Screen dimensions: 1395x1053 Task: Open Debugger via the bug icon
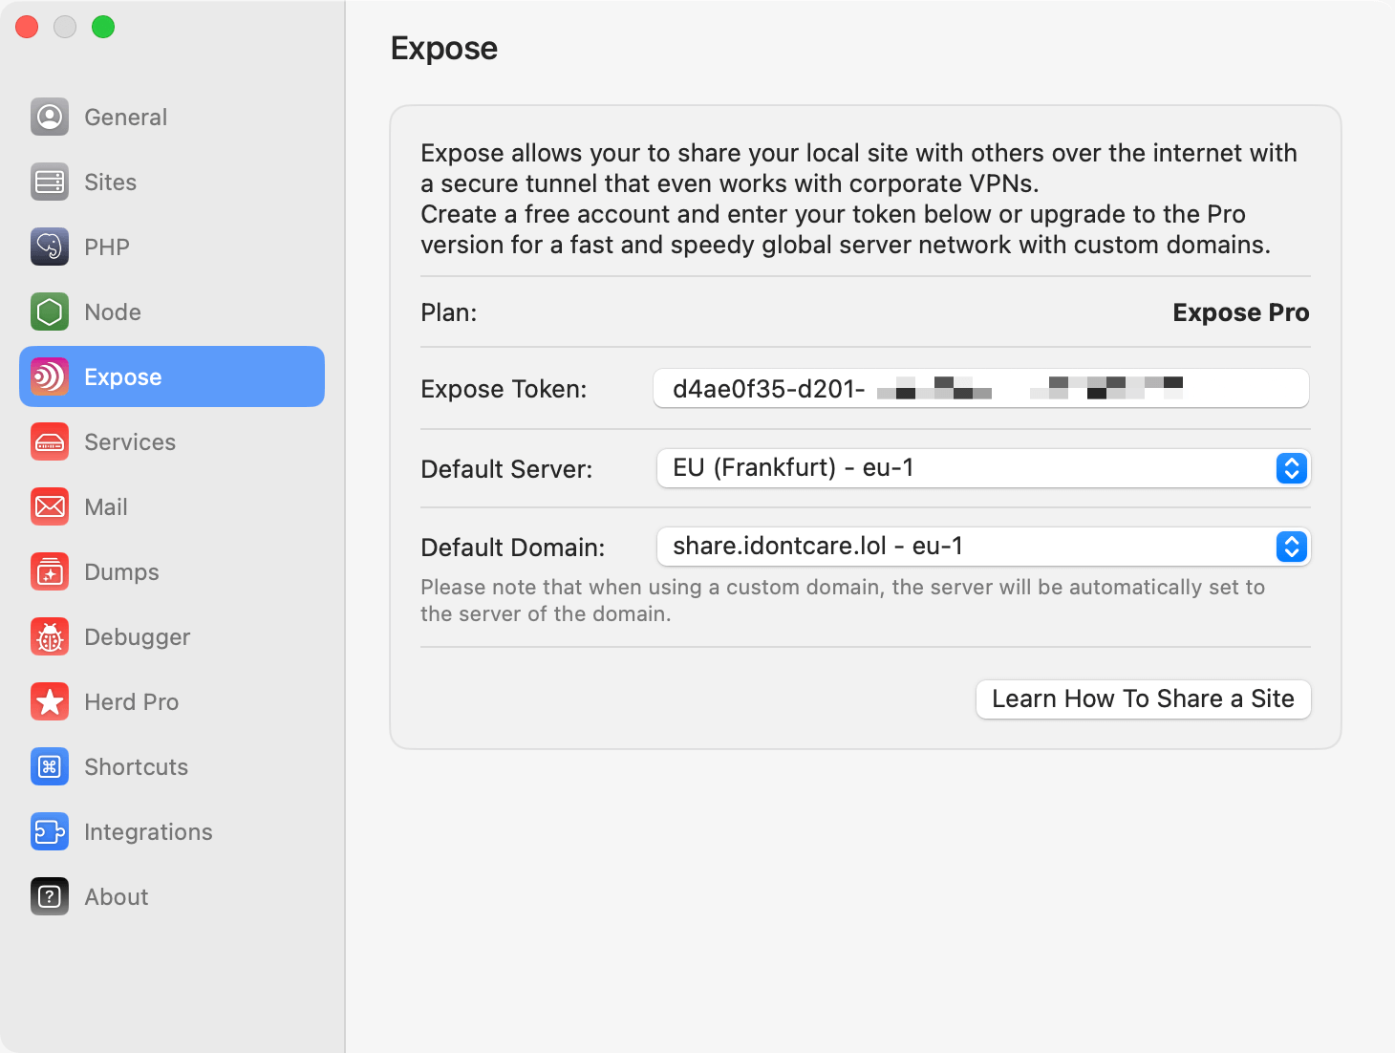(49, 636)
